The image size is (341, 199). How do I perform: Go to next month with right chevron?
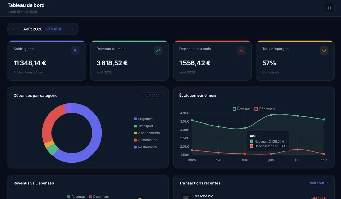pyautogui.click(x=73, y=29)
